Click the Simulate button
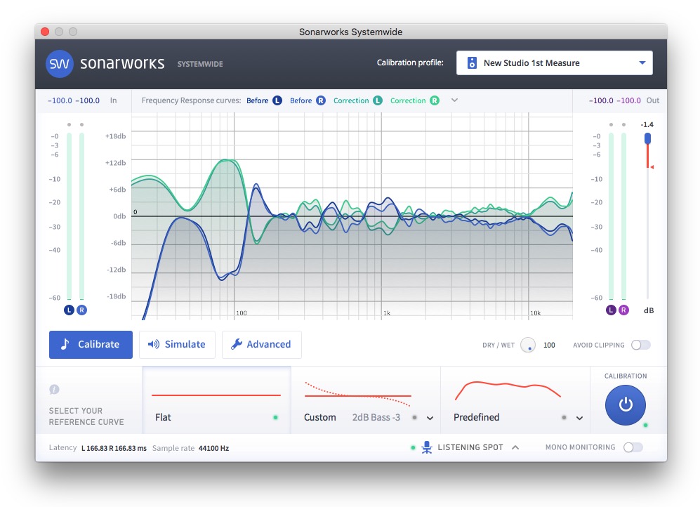 177,344
